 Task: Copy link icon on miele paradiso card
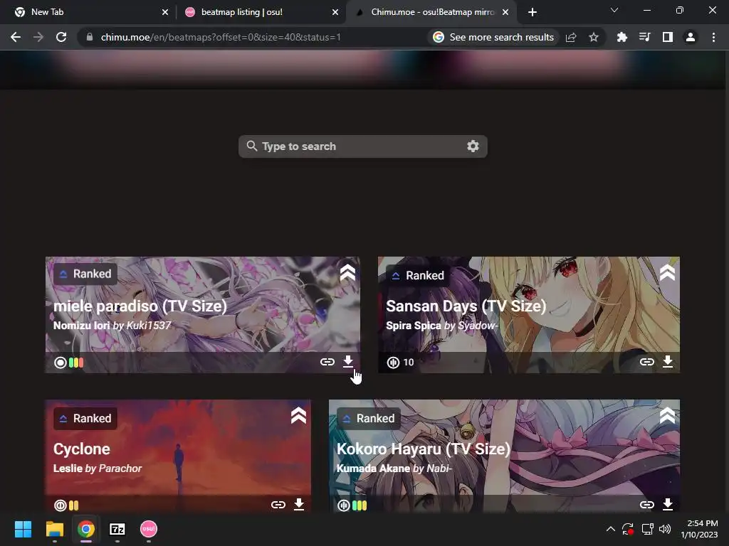327,362
